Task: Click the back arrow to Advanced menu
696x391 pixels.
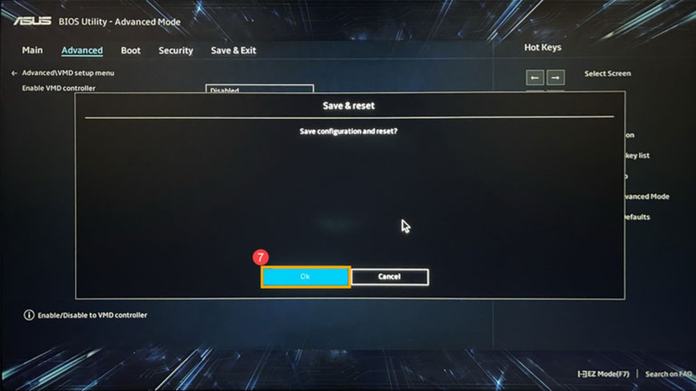Action: (14, 72)
